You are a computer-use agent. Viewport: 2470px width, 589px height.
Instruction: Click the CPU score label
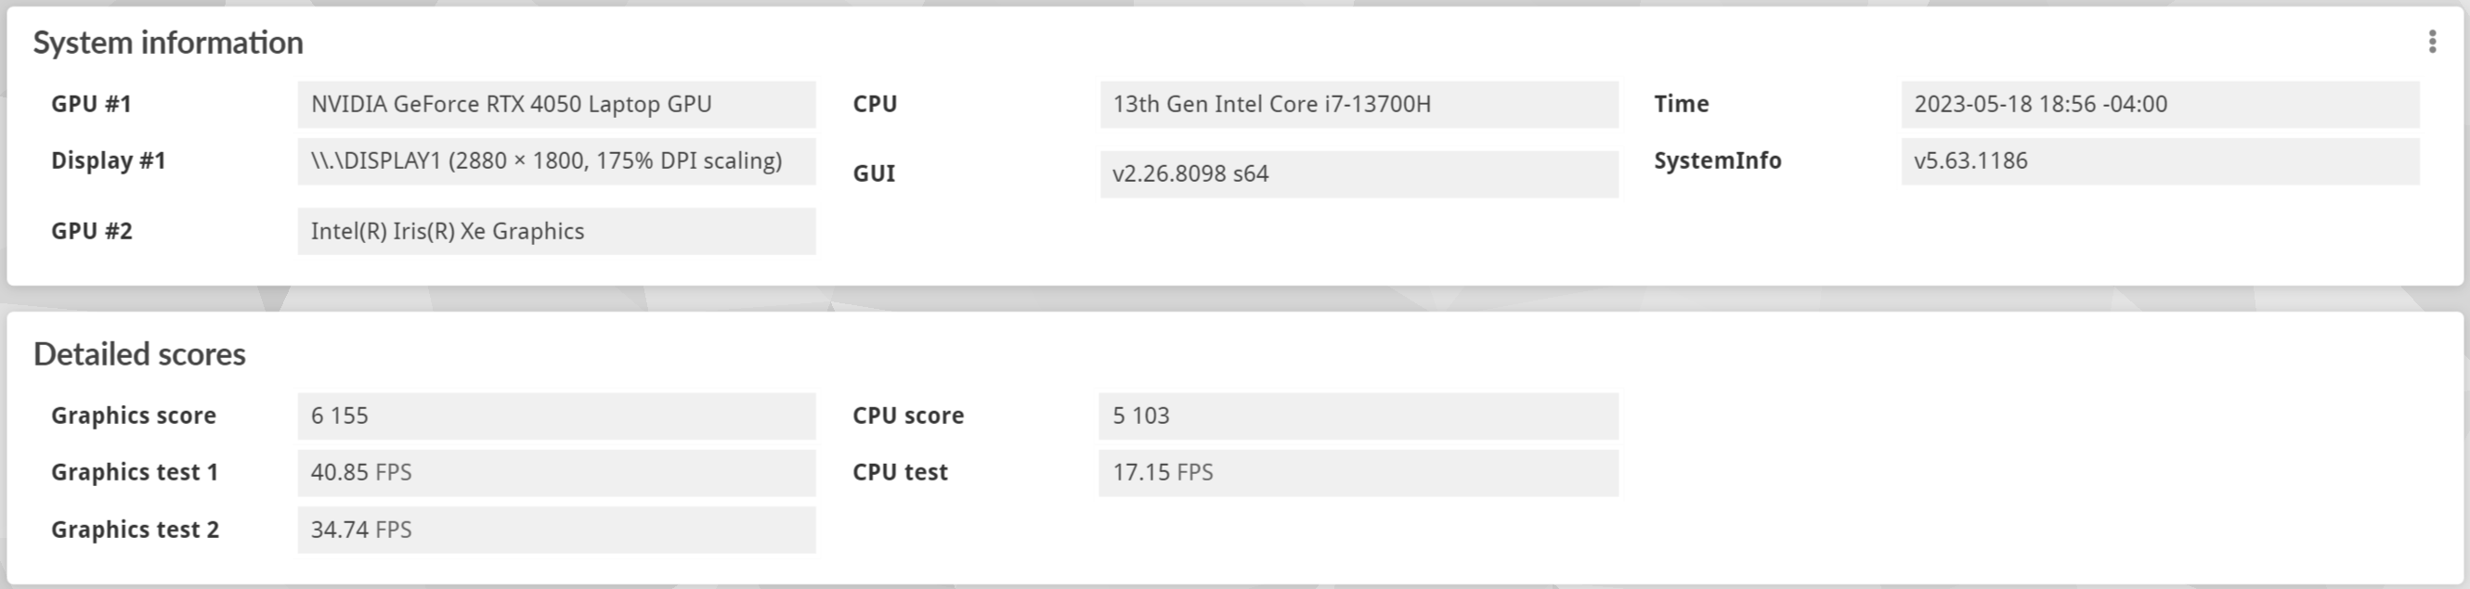pos(908,416)
